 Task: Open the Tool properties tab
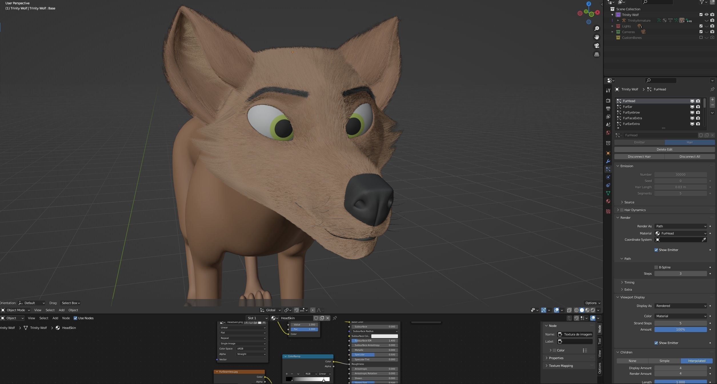608,90
